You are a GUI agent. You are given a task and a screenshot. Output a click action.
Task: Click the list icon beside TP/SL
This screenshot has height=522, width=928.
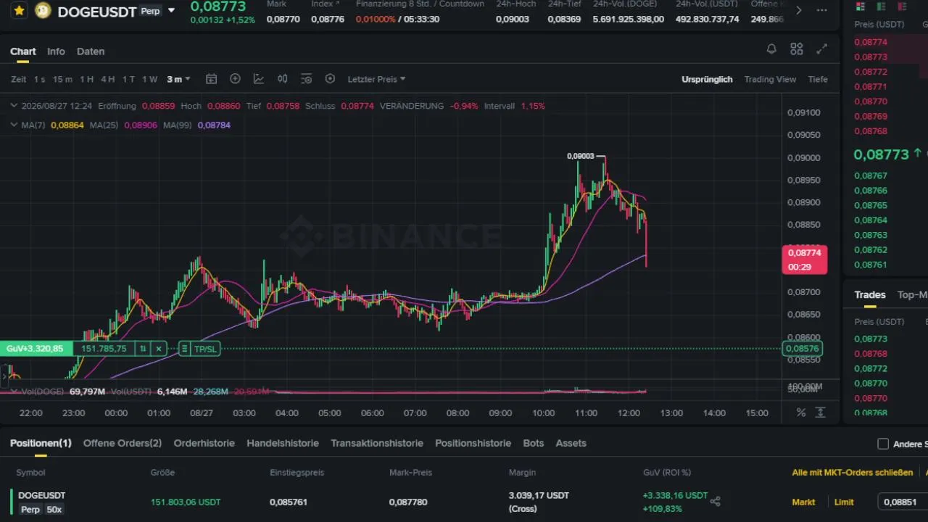point(184,349)
